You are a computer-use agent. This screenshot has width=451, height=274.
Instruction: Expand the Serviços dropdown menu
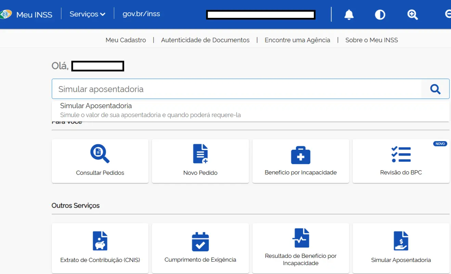pyautogui.click(x=87, y=14)
